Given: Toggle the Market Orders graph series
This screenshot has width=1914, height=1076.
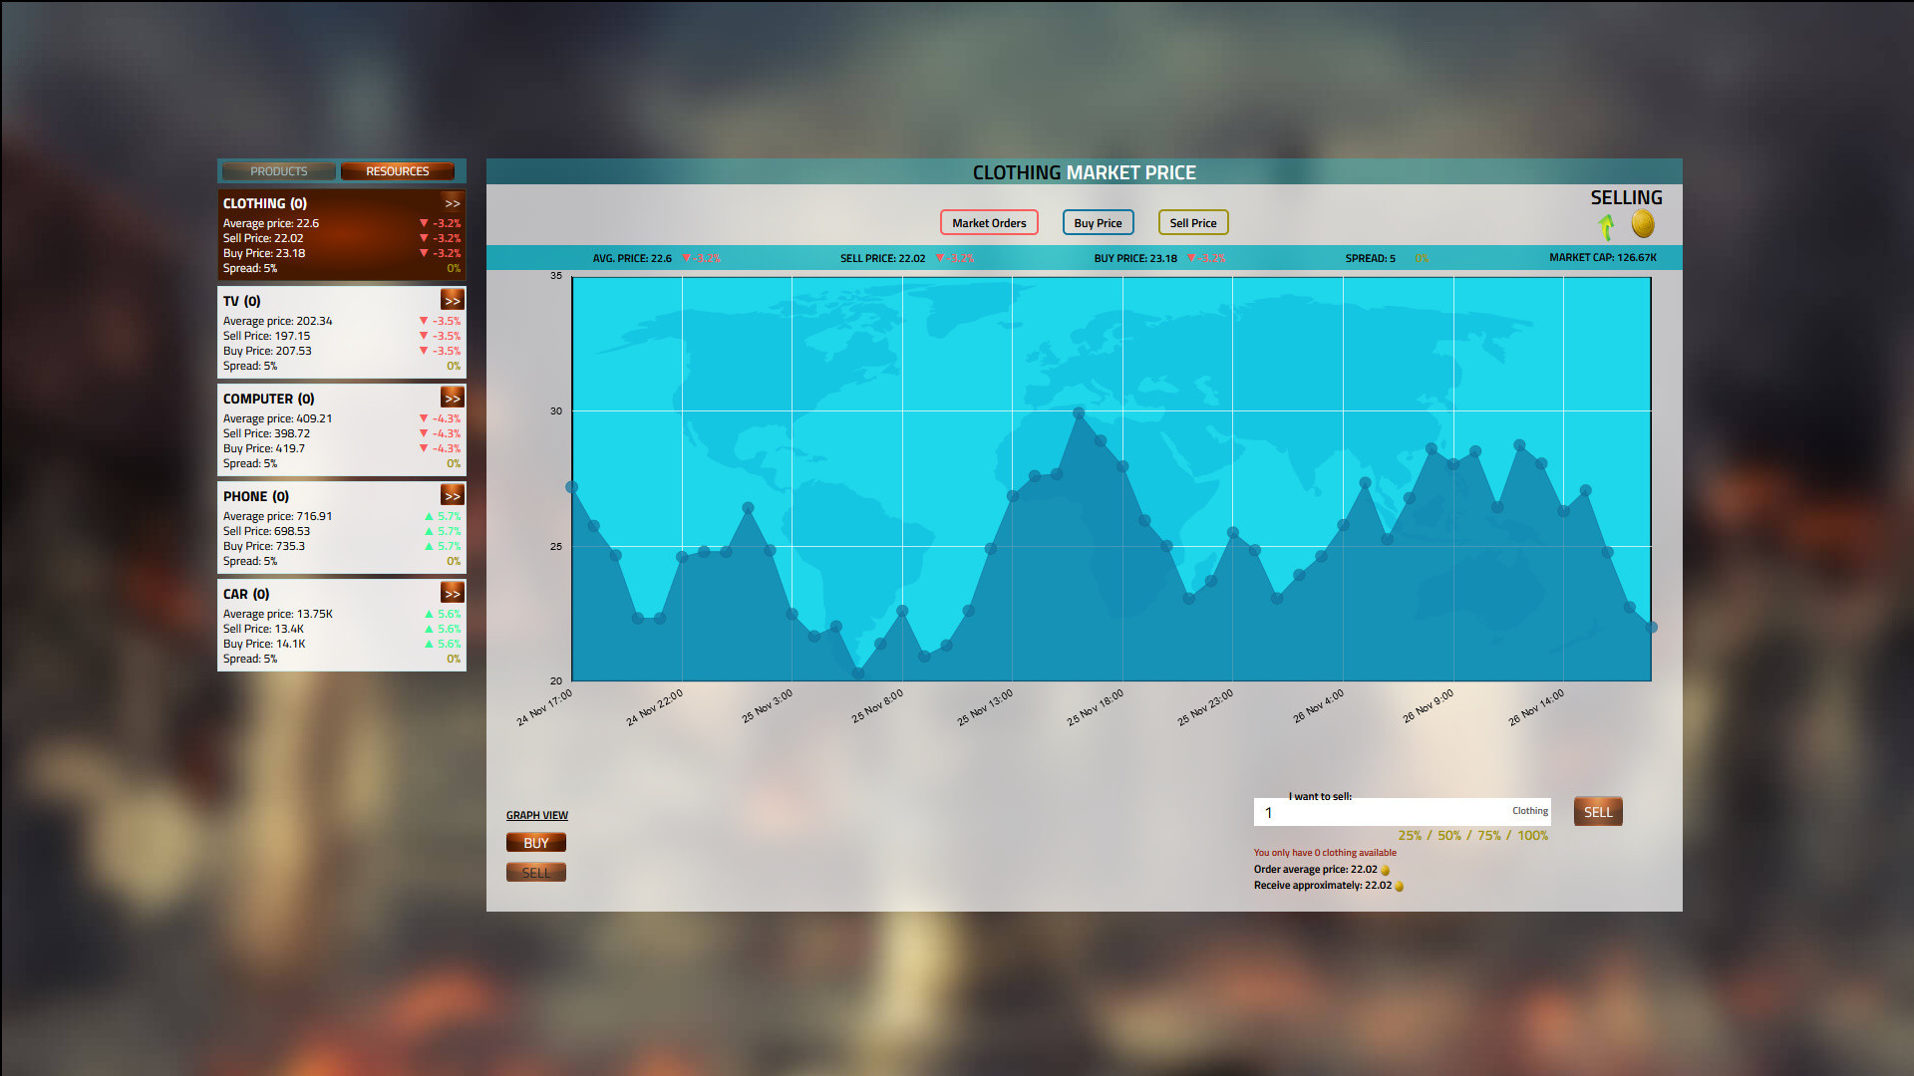Looking at the screenshot, I should coord(989,223).
